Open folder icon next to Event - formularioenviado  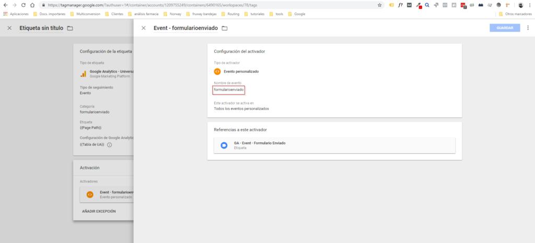coord(225,28)
